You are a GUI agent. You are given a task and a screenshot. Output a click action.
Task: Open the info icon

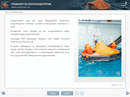point(82,93)
